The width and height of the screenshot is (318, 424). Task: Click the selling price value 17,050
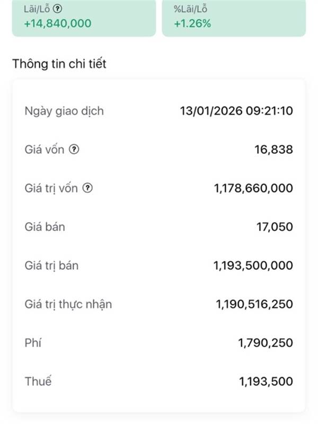[x=273, y=227]
